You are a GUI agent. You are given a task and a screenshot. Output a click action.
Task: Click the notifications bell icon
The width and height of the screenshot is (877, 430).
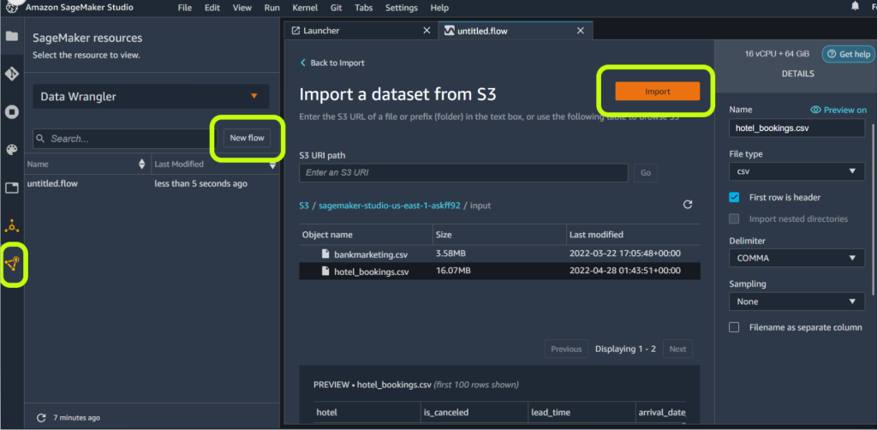coord(855,7)
